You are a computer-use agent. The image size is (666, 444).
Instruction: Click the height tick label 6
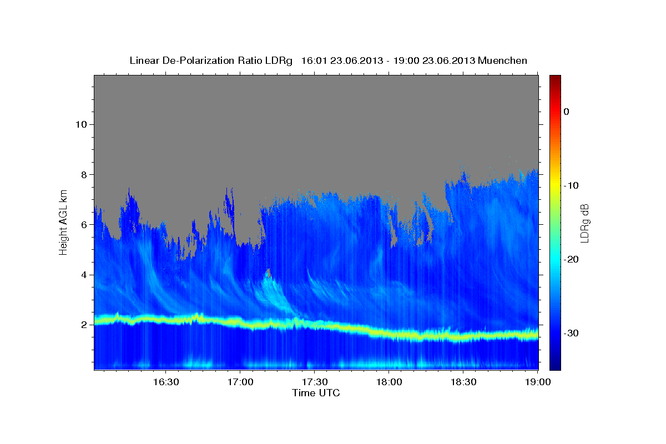click(84, 225)
